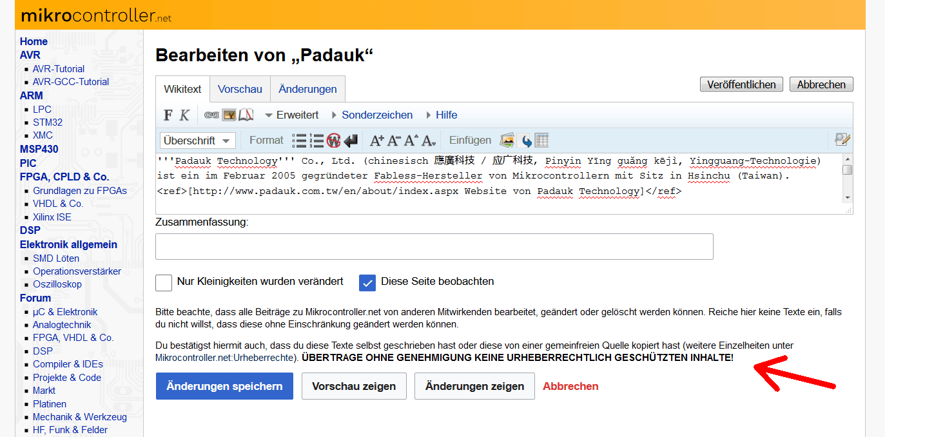Open the Überschrift heading dropdown
925x437 pixels.
coord(198,141)
